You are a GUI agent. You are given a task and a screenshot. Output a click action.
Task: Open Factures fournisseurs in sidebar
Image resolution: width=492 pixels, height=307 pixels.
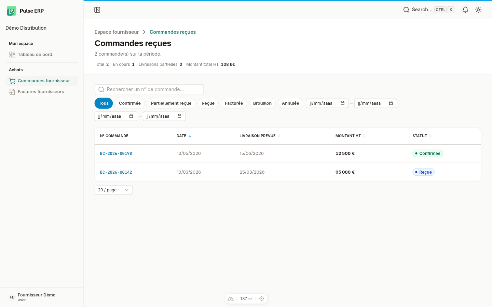tap(42, 92)
